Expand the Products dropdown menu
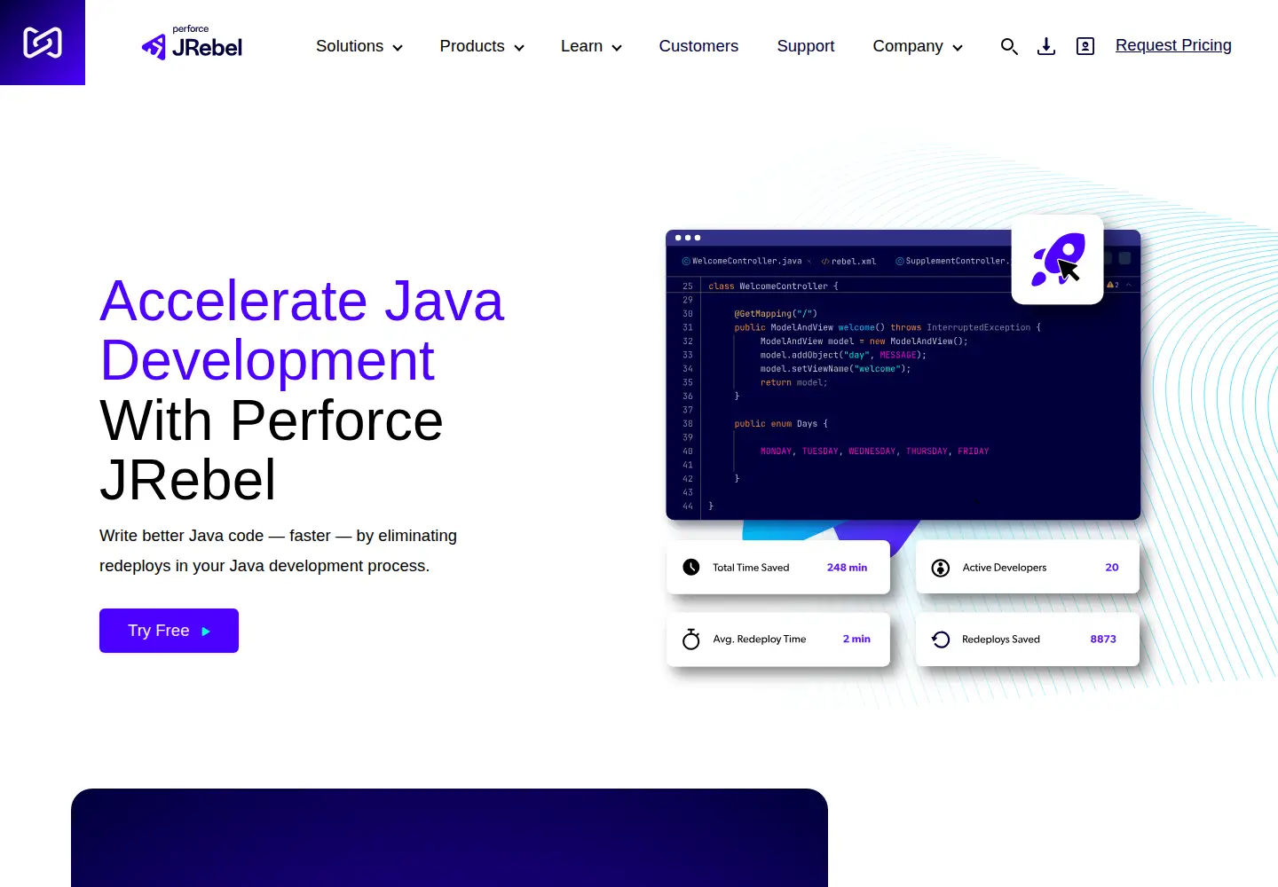Screen dimensions: 1278x887 (x=482, y=46)
